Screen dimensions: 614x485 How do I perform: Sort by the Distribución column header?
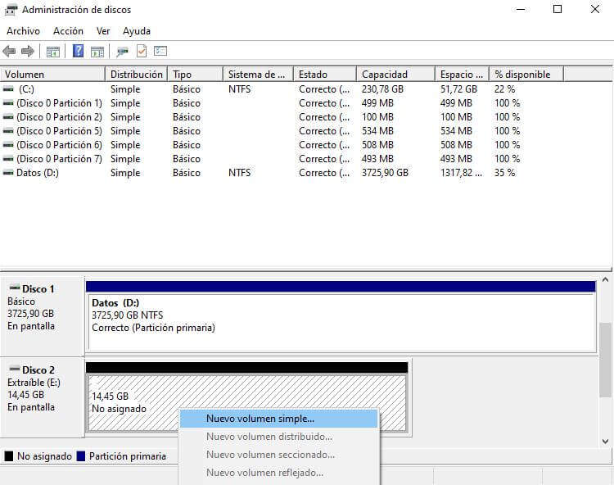tap(137, 74)
